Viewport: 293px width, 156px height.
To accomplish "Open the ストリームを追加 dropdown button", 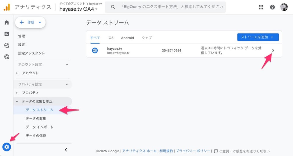I will click(258, 37).
